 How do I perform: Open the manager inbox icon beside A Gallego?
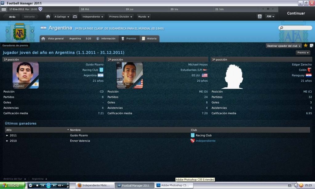[75, 17]
